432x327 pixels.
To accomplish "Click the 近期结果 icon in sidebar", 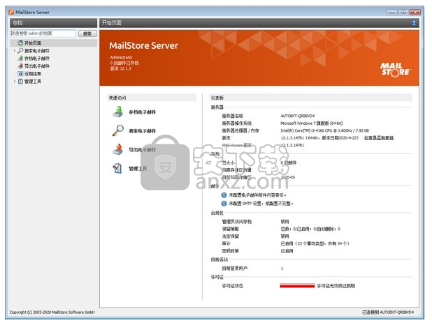I will pyautogui.click(x=20, y=74).
